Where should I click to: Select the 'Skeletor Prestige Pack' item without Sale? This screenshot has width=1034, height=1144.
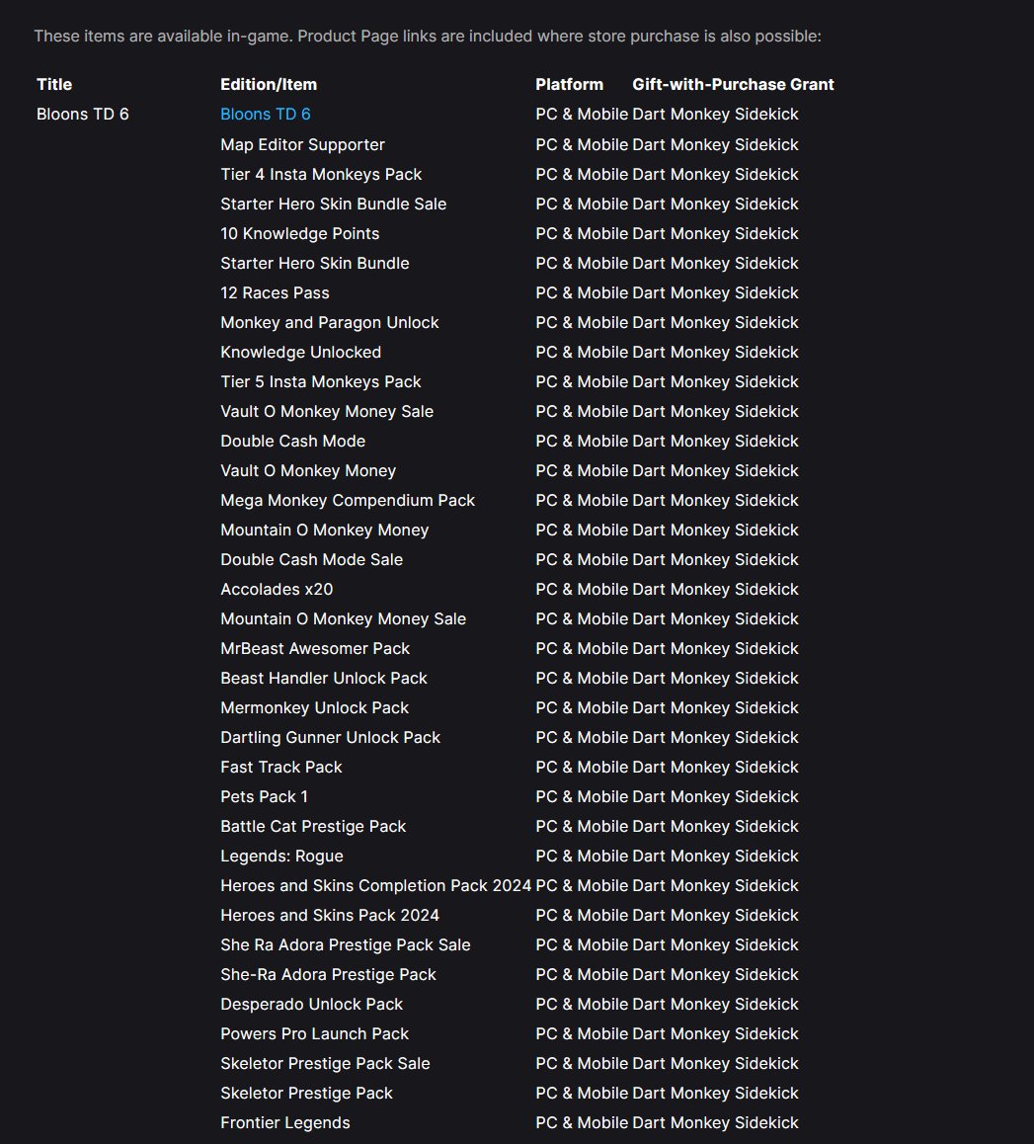(306, 1094)
